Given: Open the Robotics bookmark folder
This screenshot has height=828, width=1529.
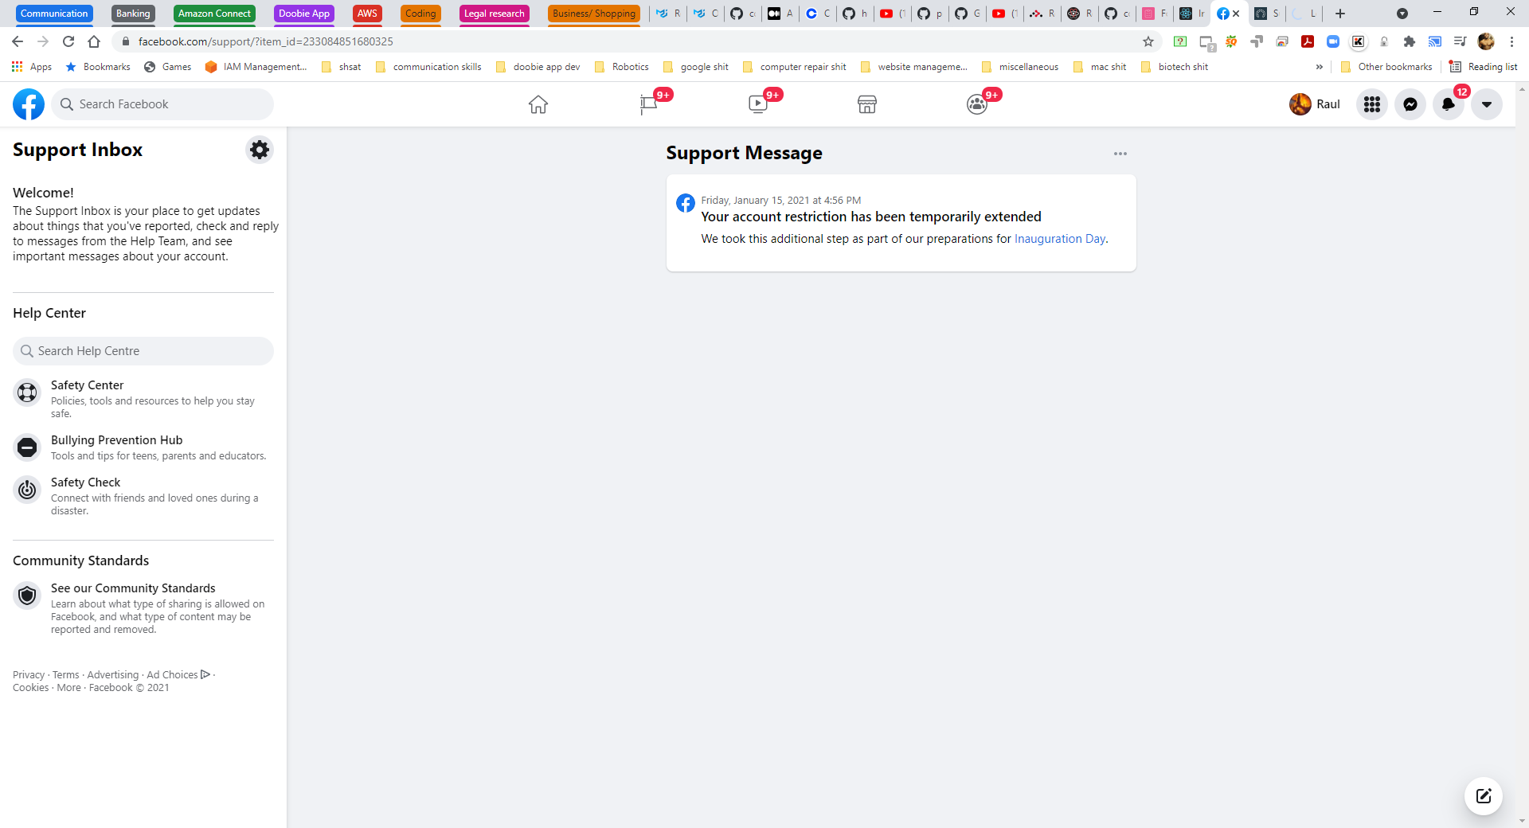Looking at the screenshot, I should coord(622,67).
